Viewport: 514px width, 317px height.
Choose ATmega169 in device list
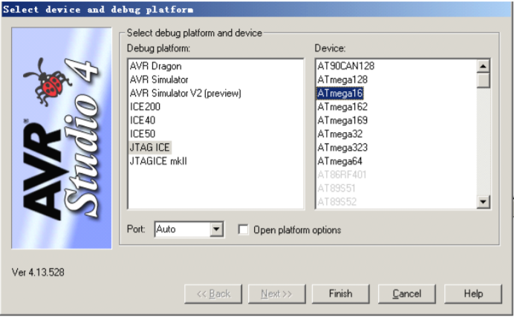[342, 120]
